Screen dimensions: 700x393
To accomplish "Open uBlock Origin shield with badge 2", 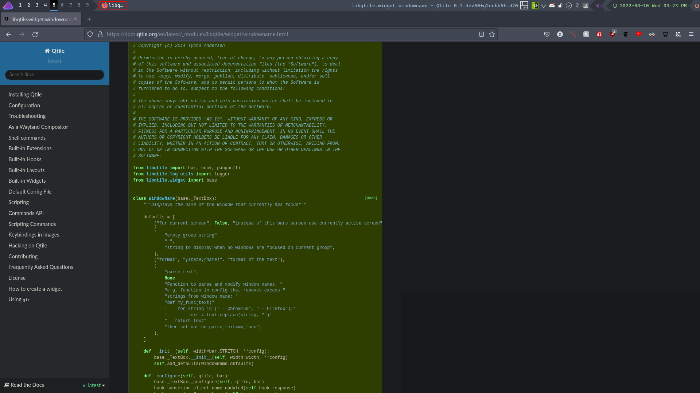I will click(612, 34).
